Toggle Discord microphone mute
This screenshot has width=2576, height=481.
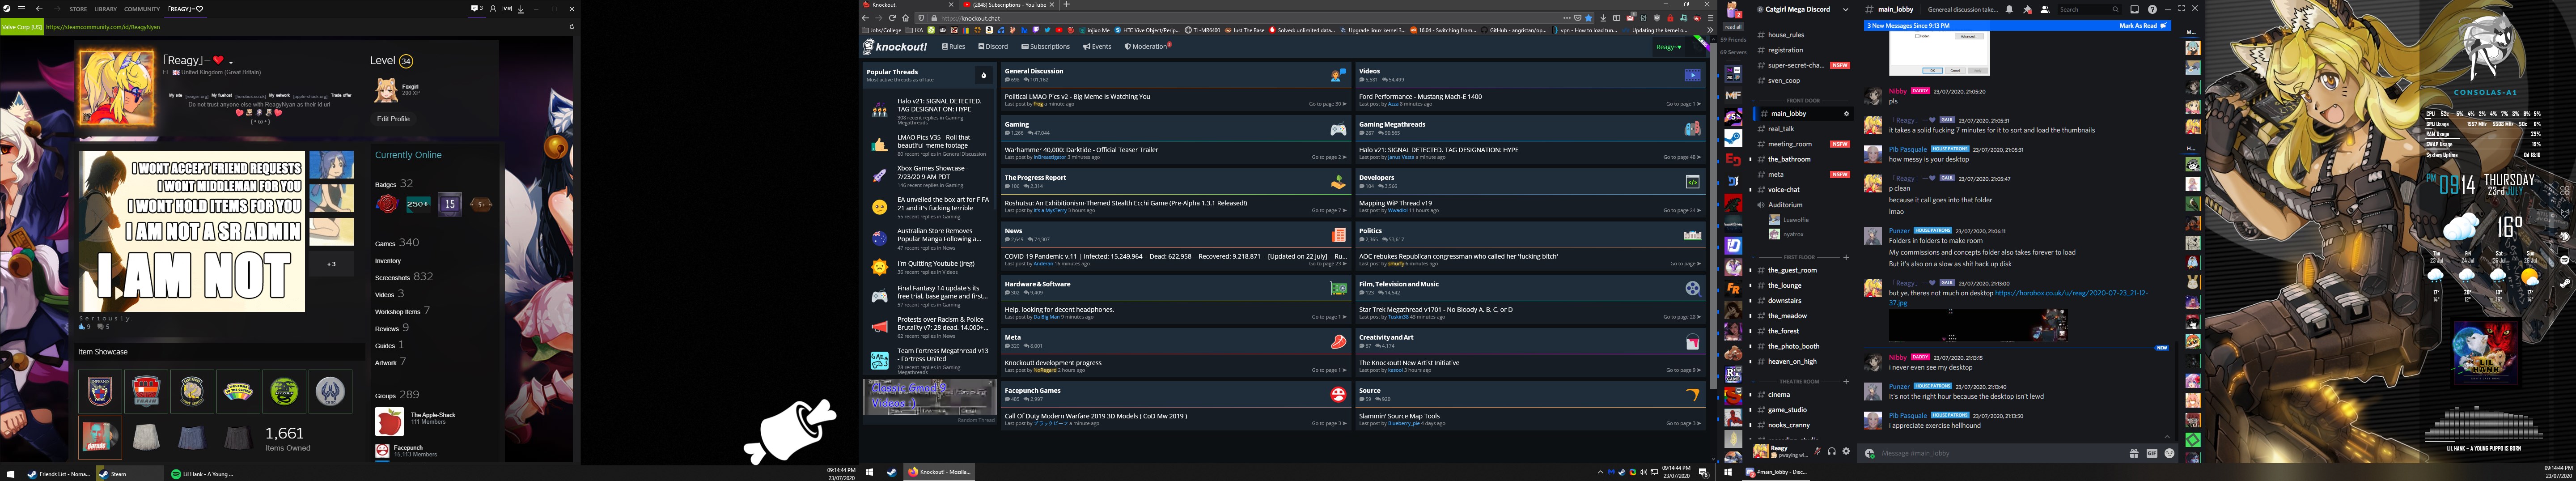click(x=1817, y=451)
